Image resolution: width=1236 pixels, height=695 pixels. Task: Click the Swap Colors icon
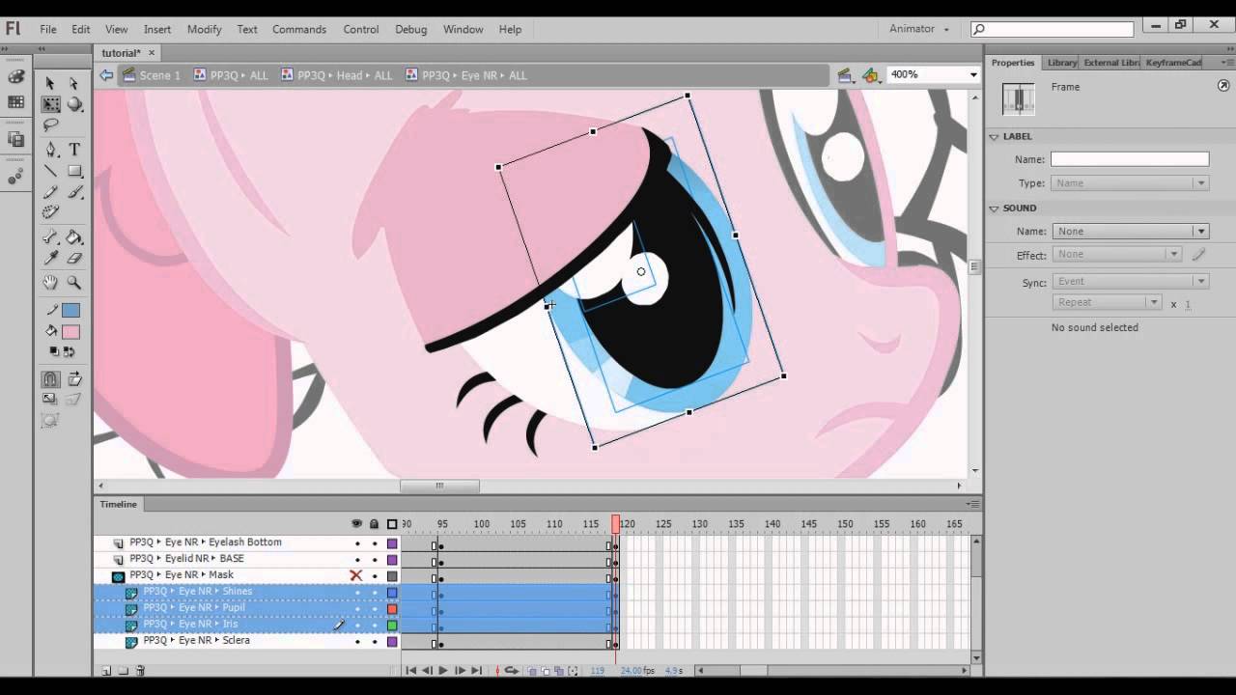click(x=70, y=351)
